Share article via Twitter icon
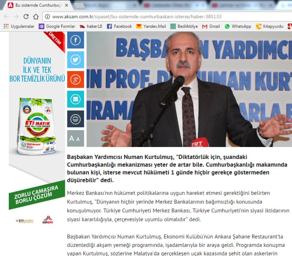Viewport: 292px width, 256px height. pyautogui.click(x=76, y=60)
